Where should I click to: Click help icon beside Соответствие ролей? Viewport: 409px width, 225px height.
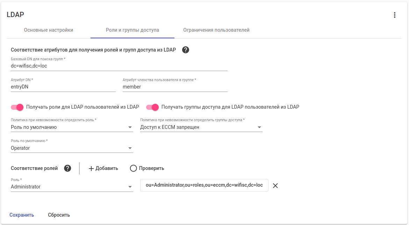pos(68,168)
